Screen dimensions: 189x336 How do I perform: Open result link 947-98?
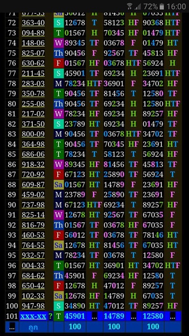point(33,306)
